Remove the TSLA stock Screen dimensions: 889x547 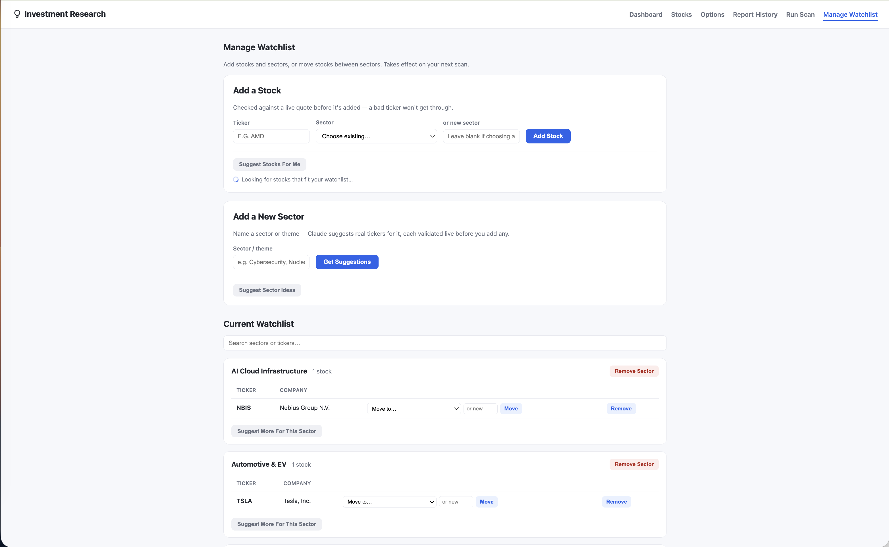(x=616, y=502)
